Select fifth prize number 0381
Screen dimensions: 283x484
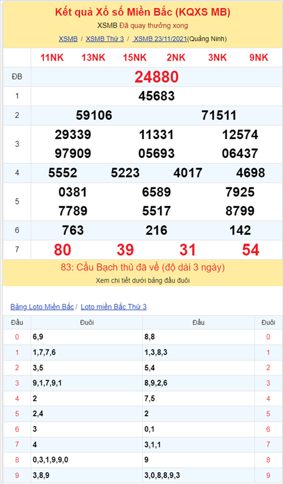tap(73, 192)
